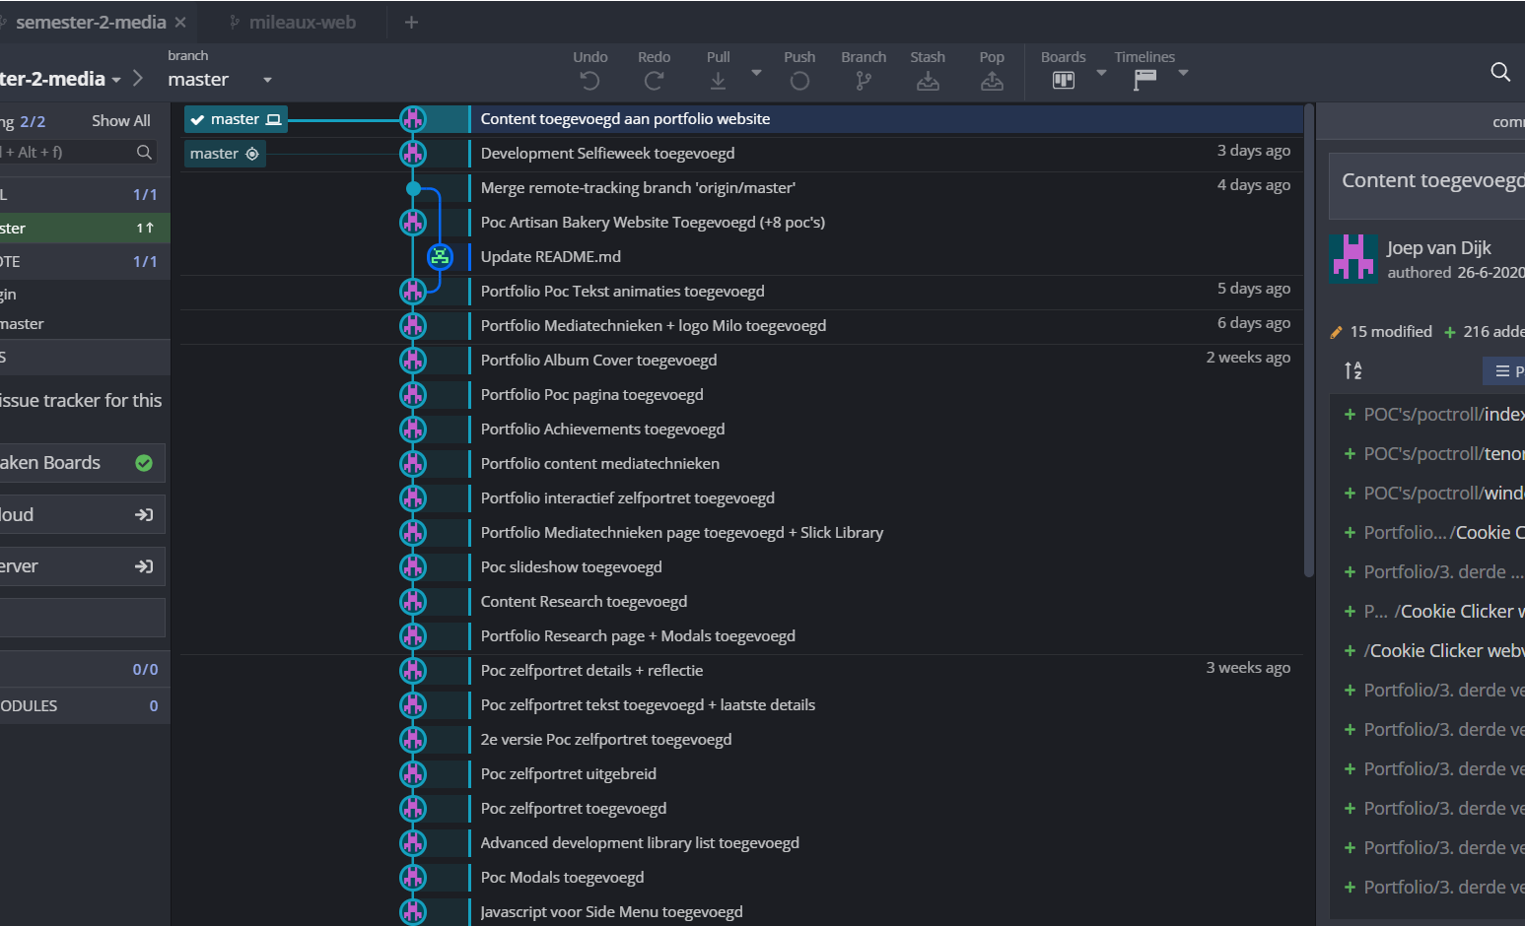Select commit 'Portfolio content mediatechnieken'

point(599,464)
